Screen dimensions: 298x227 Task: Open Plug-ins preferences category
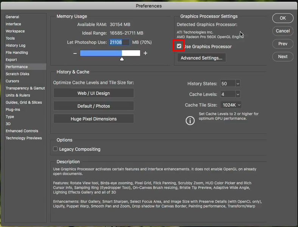[x=13, y=109]
